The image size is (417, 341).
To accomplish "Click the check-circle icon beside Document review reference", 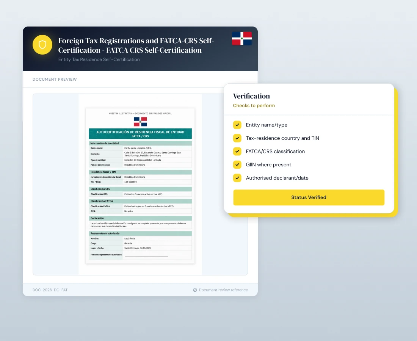I will 195,290.
